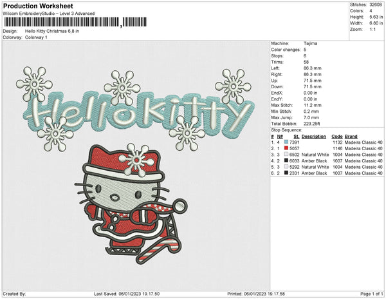The width and height of the screenshot is (386, 299).
Task: Click 'Amber Black' in the 6033 row
Action: pos(314,160)
